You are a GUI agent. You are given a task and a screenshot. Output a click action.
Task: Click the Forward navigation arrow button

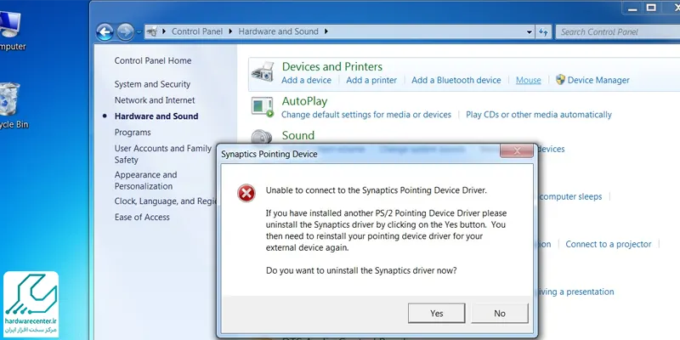125,32
